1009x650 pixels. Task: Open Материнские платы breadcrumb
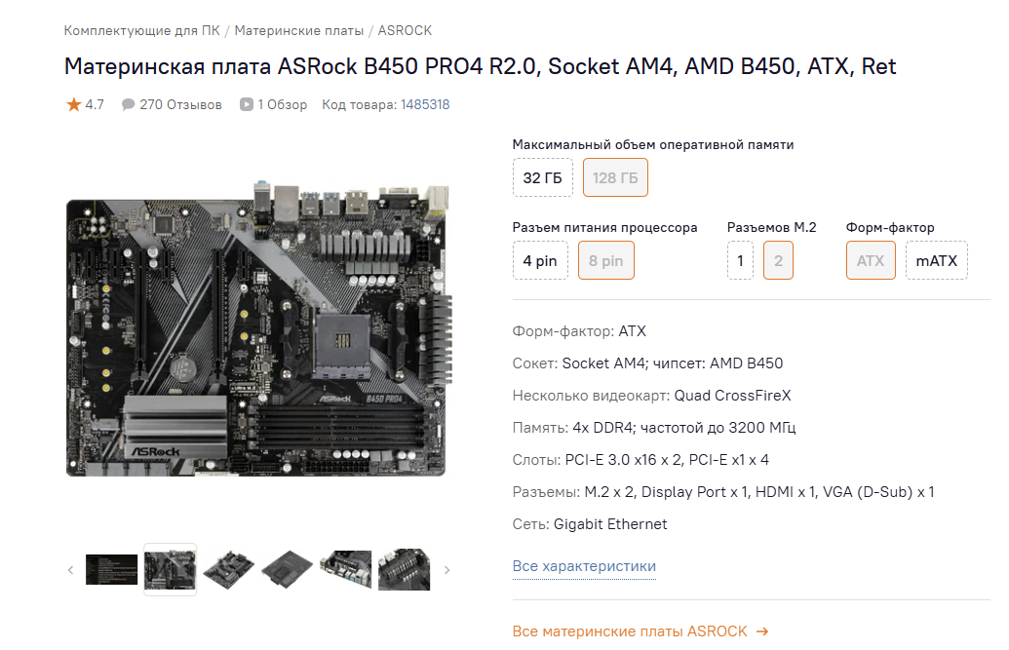pos(298,31)
